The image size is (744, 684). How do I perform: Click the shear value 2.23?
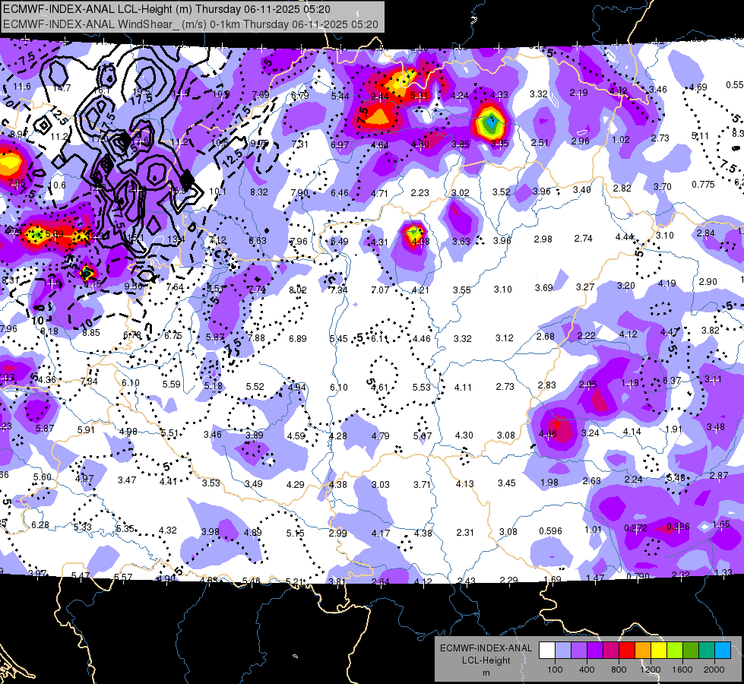point(420,193)
